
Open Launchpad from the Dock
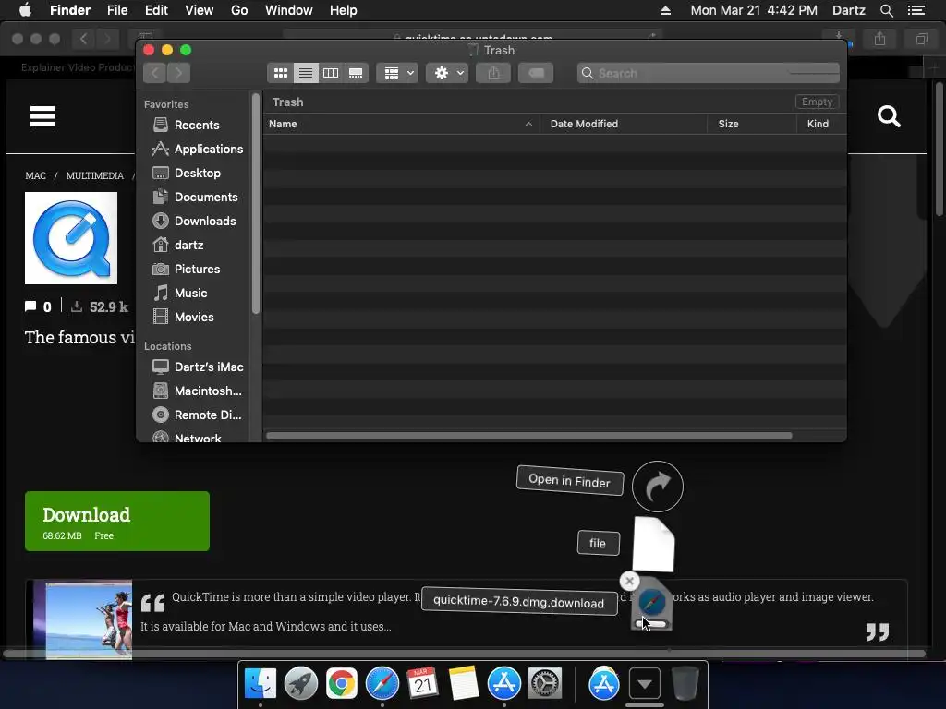click(300, 684)
